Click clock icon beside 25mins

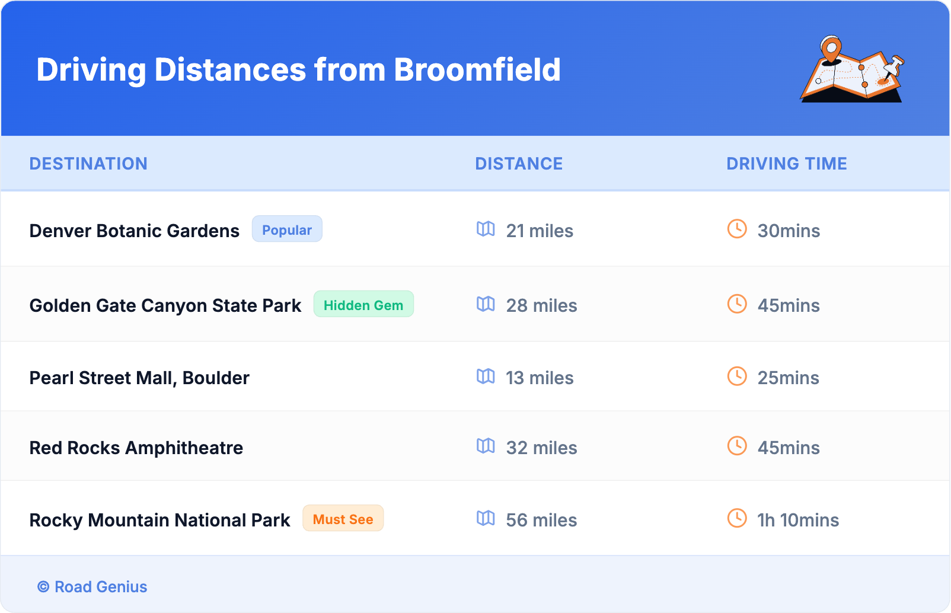[737, 376]
